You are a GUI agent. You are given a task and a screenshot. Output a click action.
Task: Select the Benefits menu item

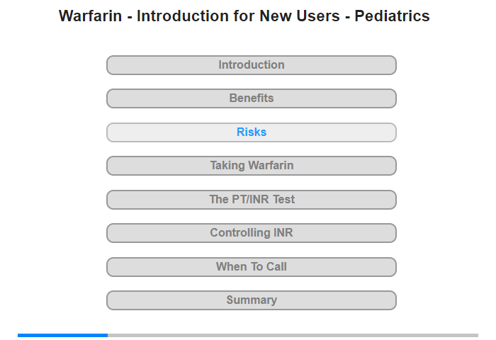(x=251, y=98)
